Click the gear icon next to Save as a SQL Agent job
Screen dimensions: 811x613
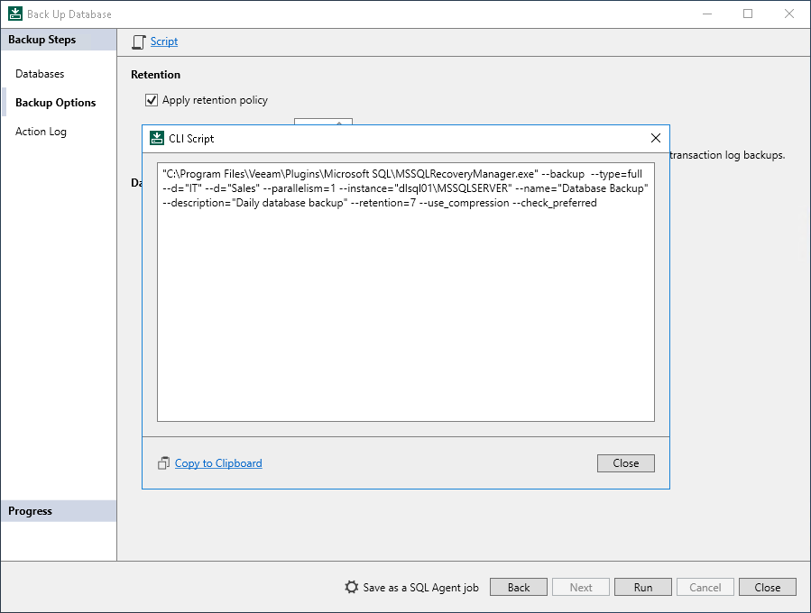pyautogui.click(x=351, y=586)
